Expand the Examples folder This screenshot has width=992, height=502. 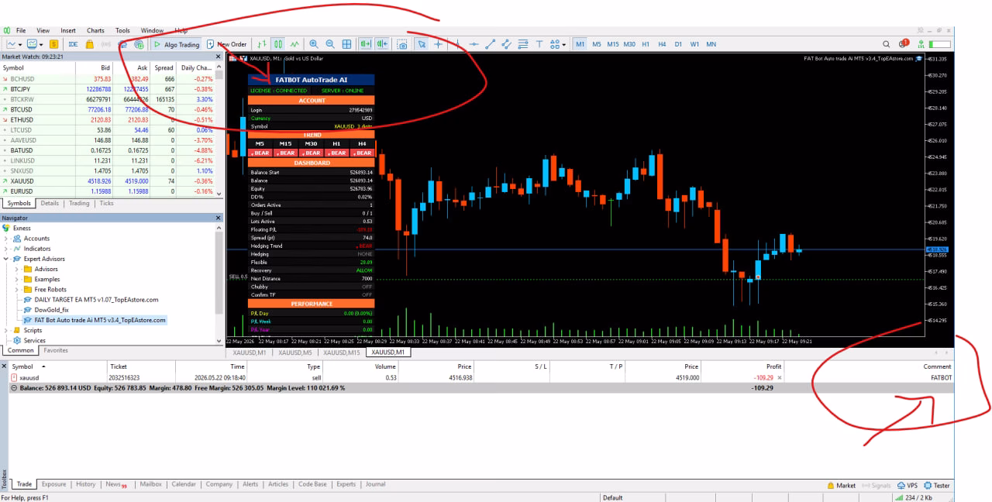(17, 279)
